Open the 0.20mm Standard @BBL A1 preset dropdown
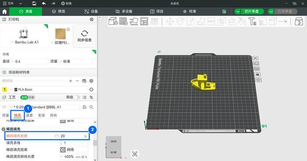Screen dimensions: 307x161 [x=44, y=107]
